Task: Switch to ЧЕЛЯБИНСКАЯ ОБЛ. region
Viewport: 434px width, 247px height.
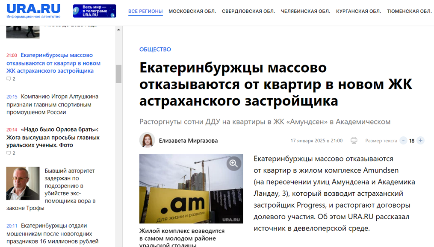Action: coord(306,12)
